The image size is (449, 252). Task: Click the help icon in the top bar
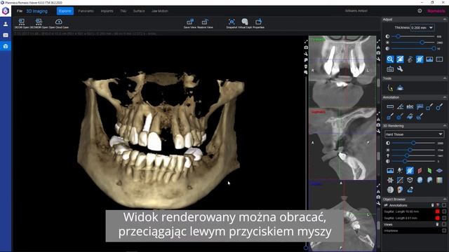pyautogui.click(x=420, y=11)
